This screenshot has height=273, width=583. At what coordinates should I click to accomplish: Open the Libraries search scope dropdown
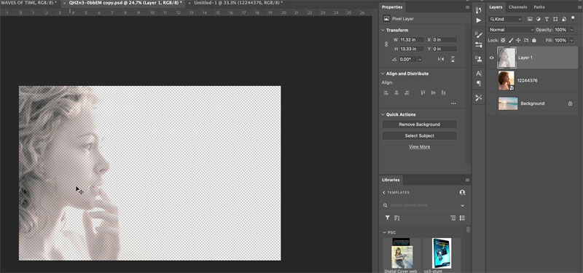pyautogui.click(x=463, y=205)
